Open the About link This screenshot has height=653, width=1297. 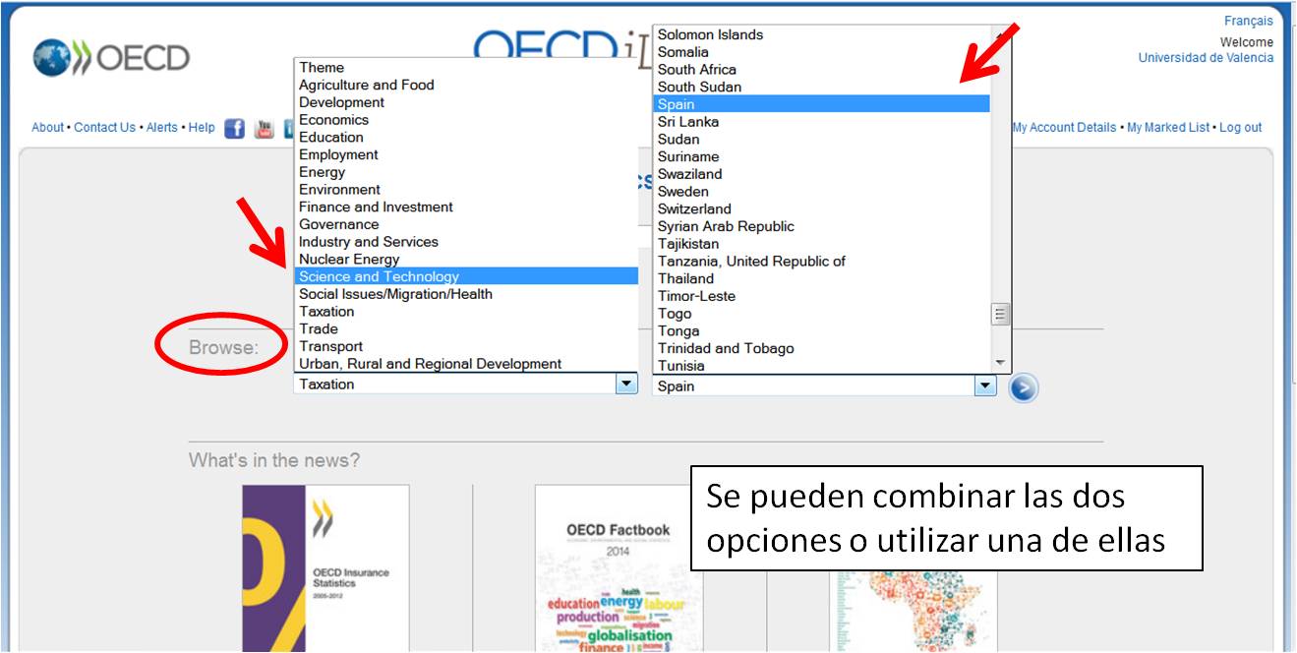[47, 128]
